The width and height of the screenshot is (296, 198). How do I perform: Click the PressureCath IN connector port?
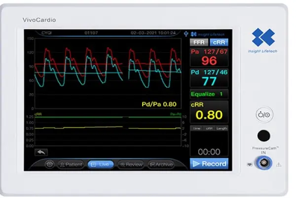pyautogui.click(x=263, y=163)
